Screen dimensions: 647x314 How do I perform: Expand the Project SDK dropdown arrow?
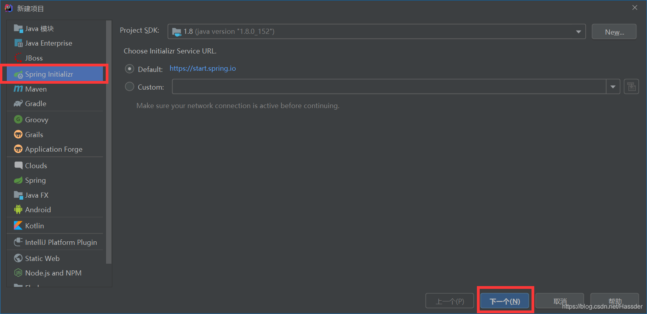[578, 31]
